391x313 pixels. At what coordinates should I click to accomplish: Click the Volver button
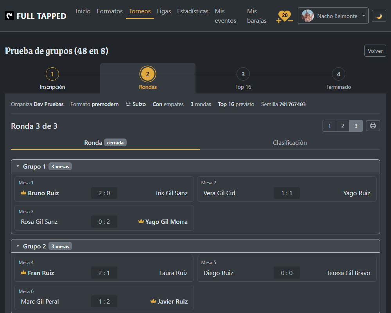375,51
